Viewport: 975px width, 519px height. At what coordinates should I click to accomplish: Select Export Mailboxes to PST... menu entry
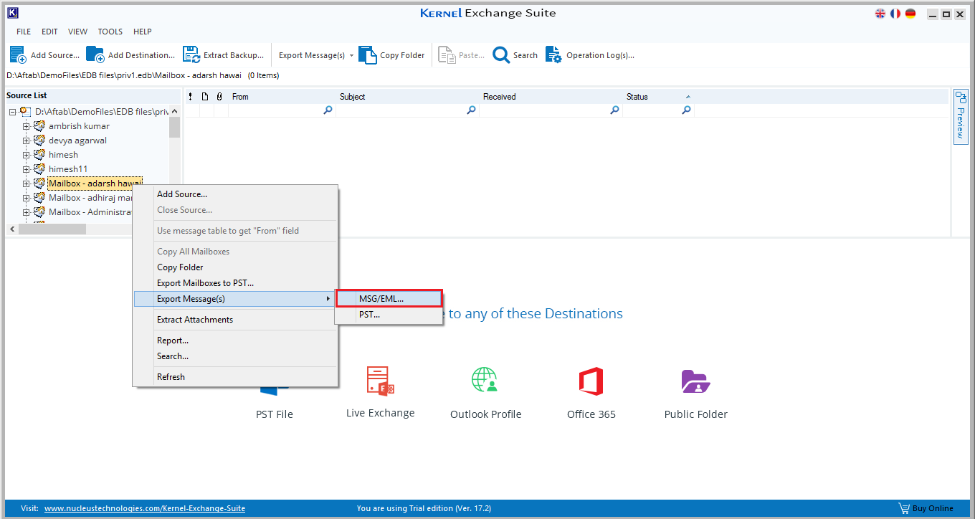point(235,283)
